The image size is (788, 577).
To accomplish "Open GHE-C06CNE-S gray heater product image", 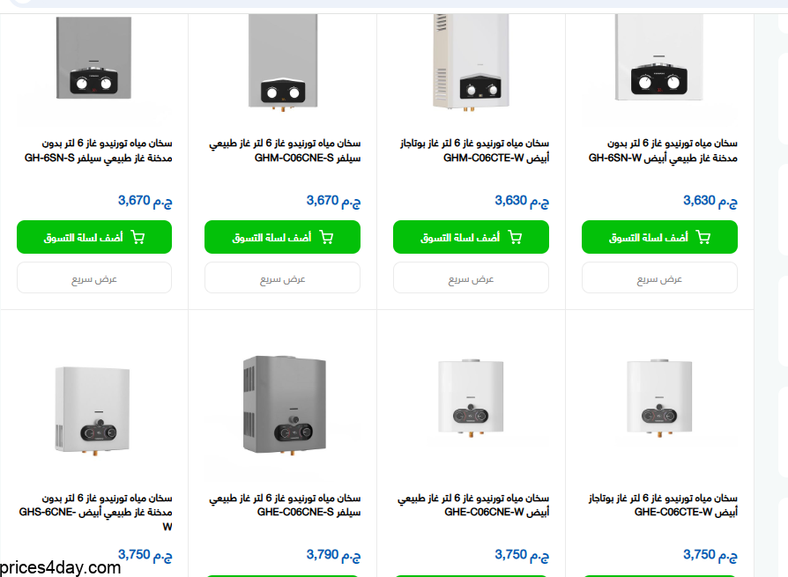I will click(x=285, y=405).
